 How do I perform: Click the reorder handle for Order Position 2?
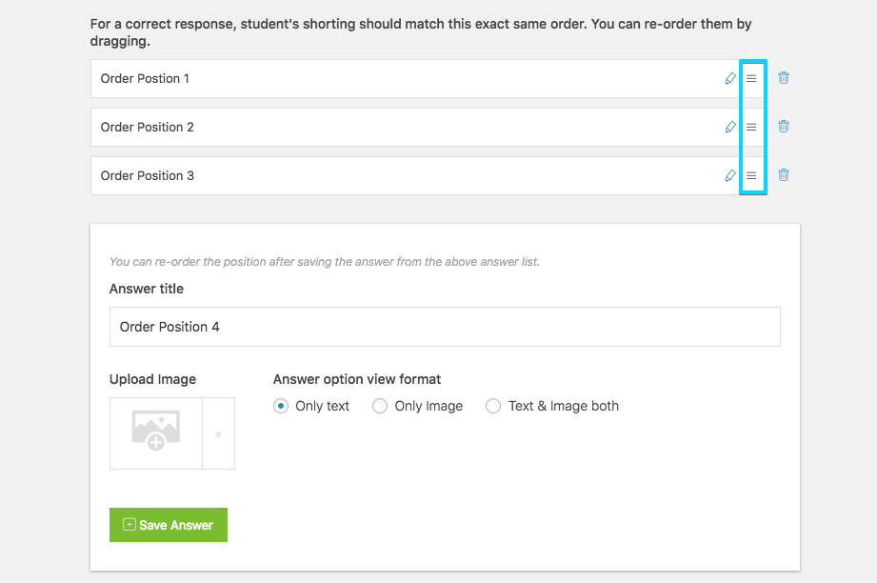751,127
